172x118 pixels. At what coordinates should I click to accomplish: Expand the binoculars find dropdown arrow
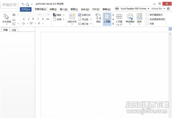coord(18,15)
